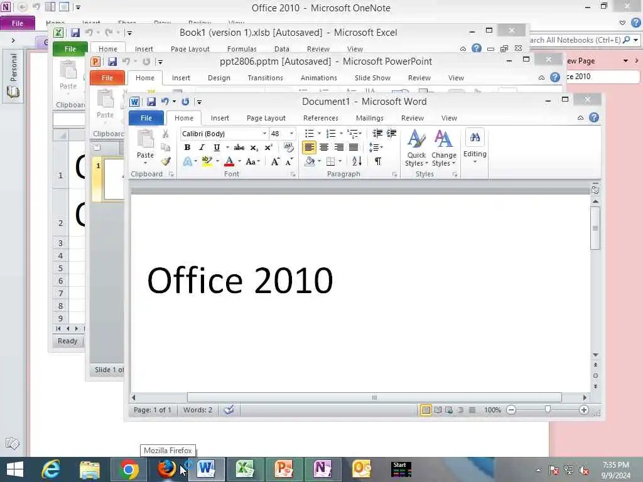Toggle Show/Hide paragraph marks
Viewport: 643px width, 482px height.
[x=377, y=161]
